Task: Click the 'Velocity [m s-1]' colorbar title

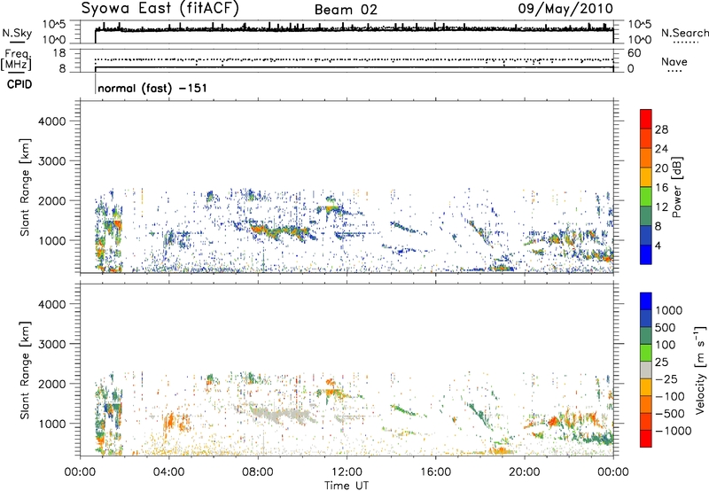Action: (700, 370)
